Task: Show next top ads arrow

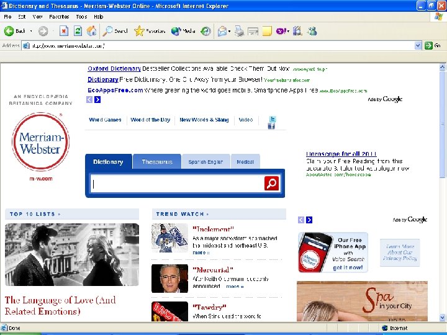Action: 97,99
